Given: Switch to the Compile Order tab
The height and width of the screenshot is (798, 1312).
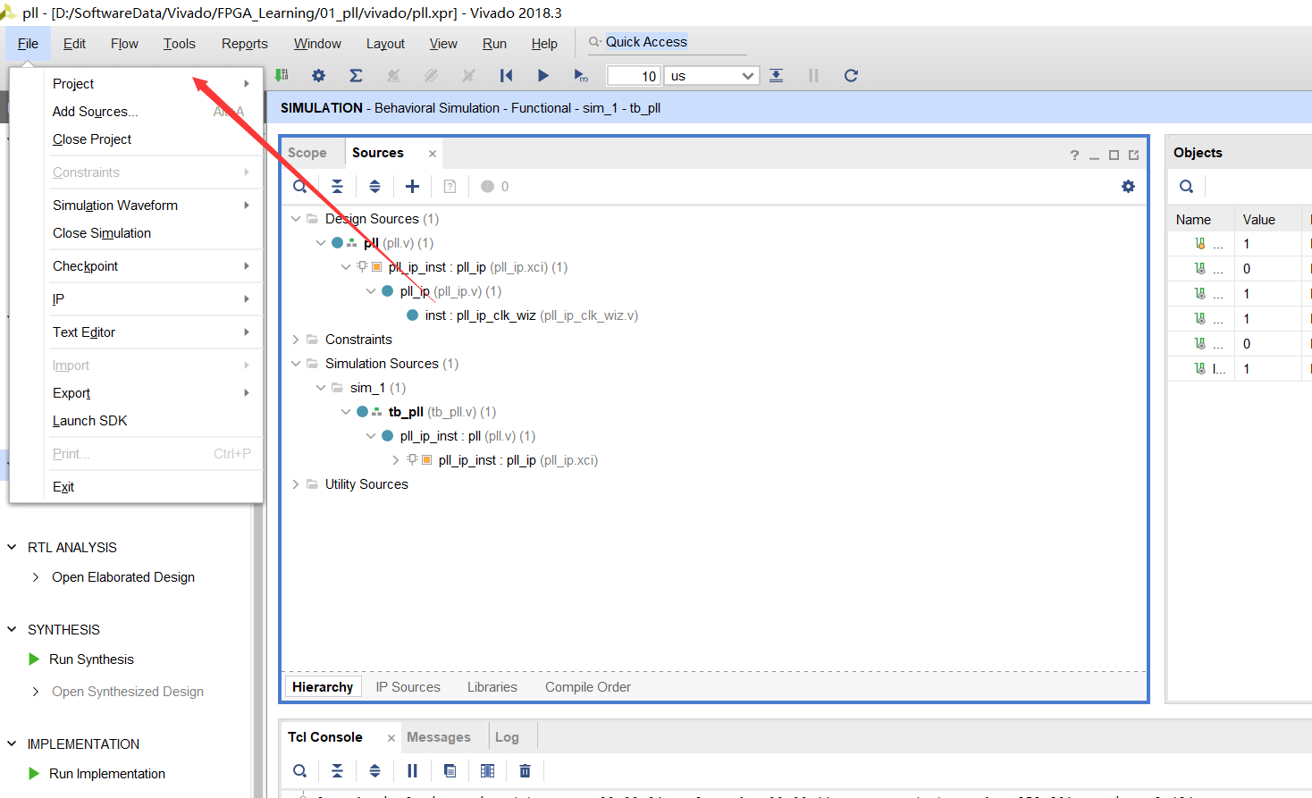Looking at the screenshot, I should [587, 687].
